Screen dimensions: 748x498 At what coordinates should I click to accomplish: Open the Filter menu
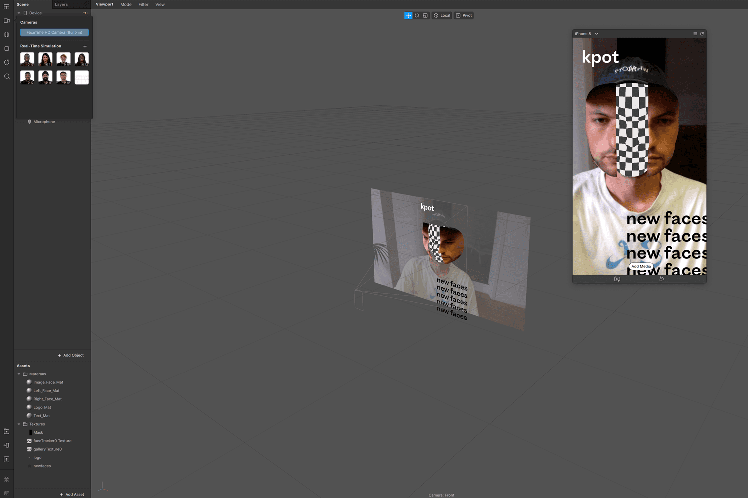tap(143, 5)
